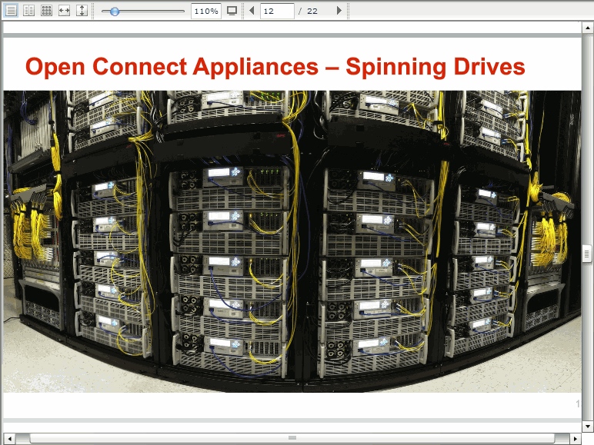594x445 pixels.
Task: Go to previous page arrow
Action: point(252,11)
